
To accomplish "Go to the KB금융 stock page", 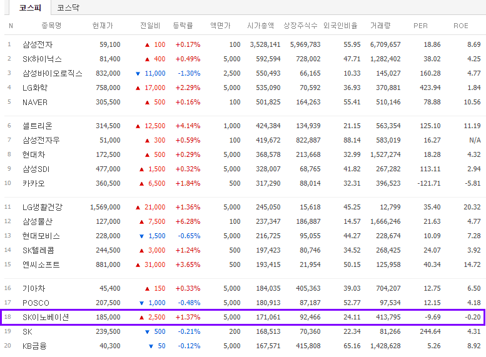I will [34, 346].
